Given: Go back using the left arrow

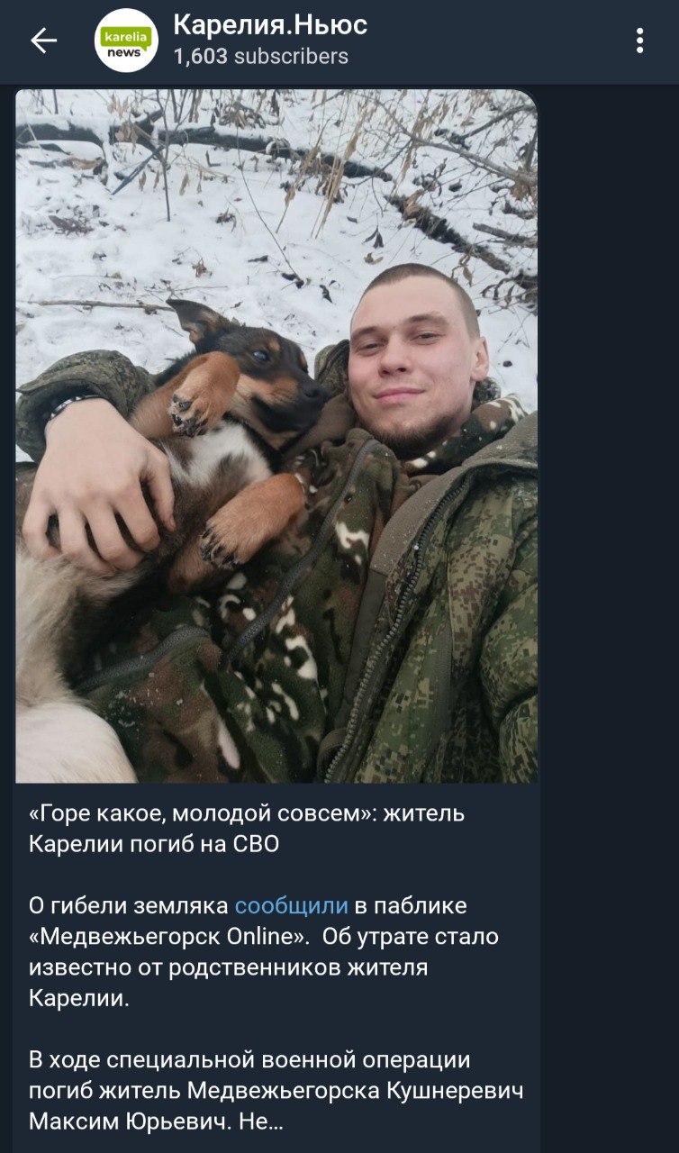Looking at the screenshot, I should pos(43,41).
